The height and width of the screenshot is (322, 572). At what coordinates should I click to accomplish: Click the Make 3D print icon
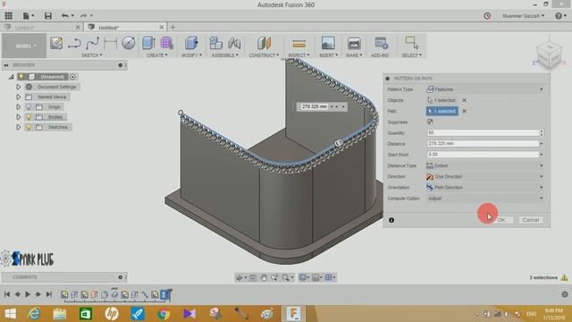(x=354, y=43)
